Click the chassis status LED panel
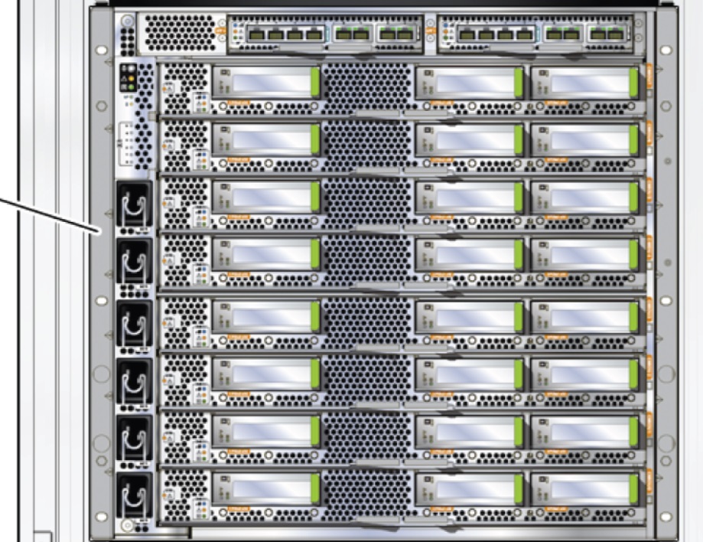This screenshot has height=542, width=703. pos(129,77)
